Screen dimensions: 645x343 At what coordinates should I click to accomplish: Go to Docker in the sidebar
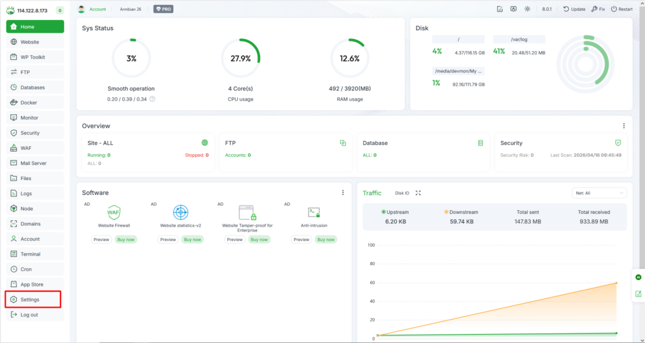click(x=28, y=103)
